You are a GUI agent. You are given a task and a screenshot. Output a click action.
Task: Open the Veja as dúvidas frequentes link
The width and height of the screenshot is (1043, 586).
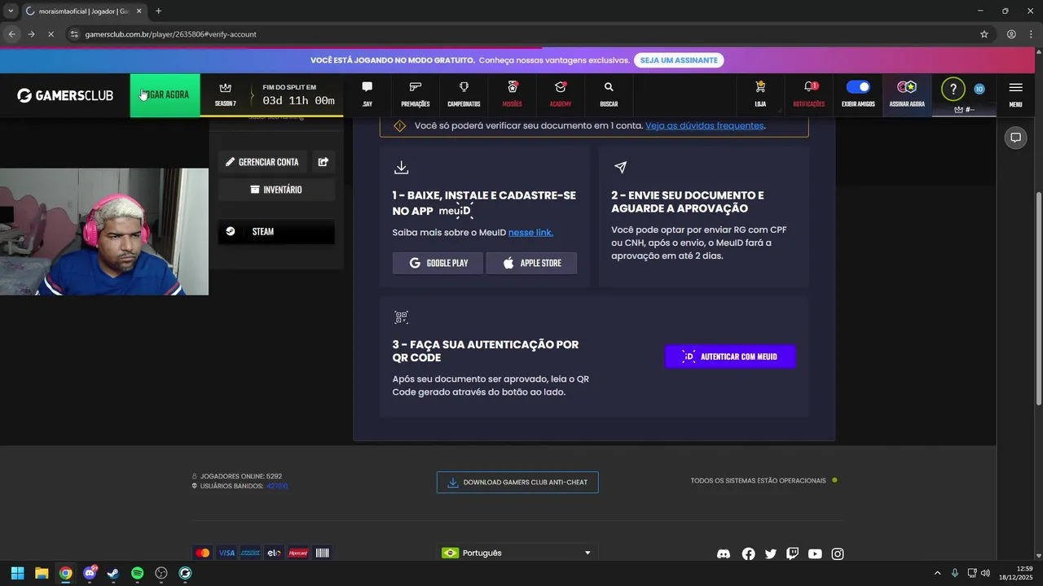point(704,126)
